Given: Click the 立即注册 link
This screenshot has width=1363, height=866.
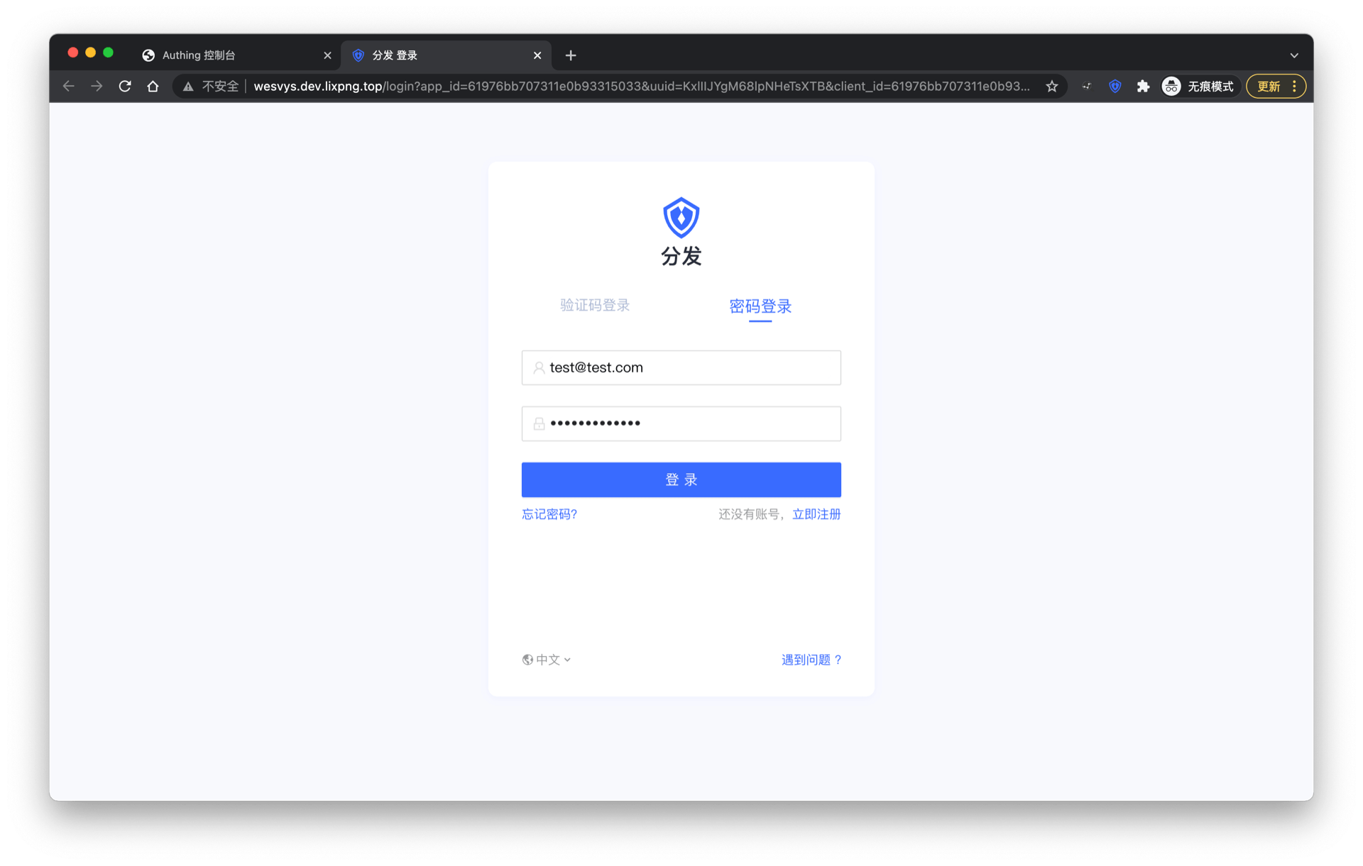Looking at the screenshot, I should (x=816, y=514).
